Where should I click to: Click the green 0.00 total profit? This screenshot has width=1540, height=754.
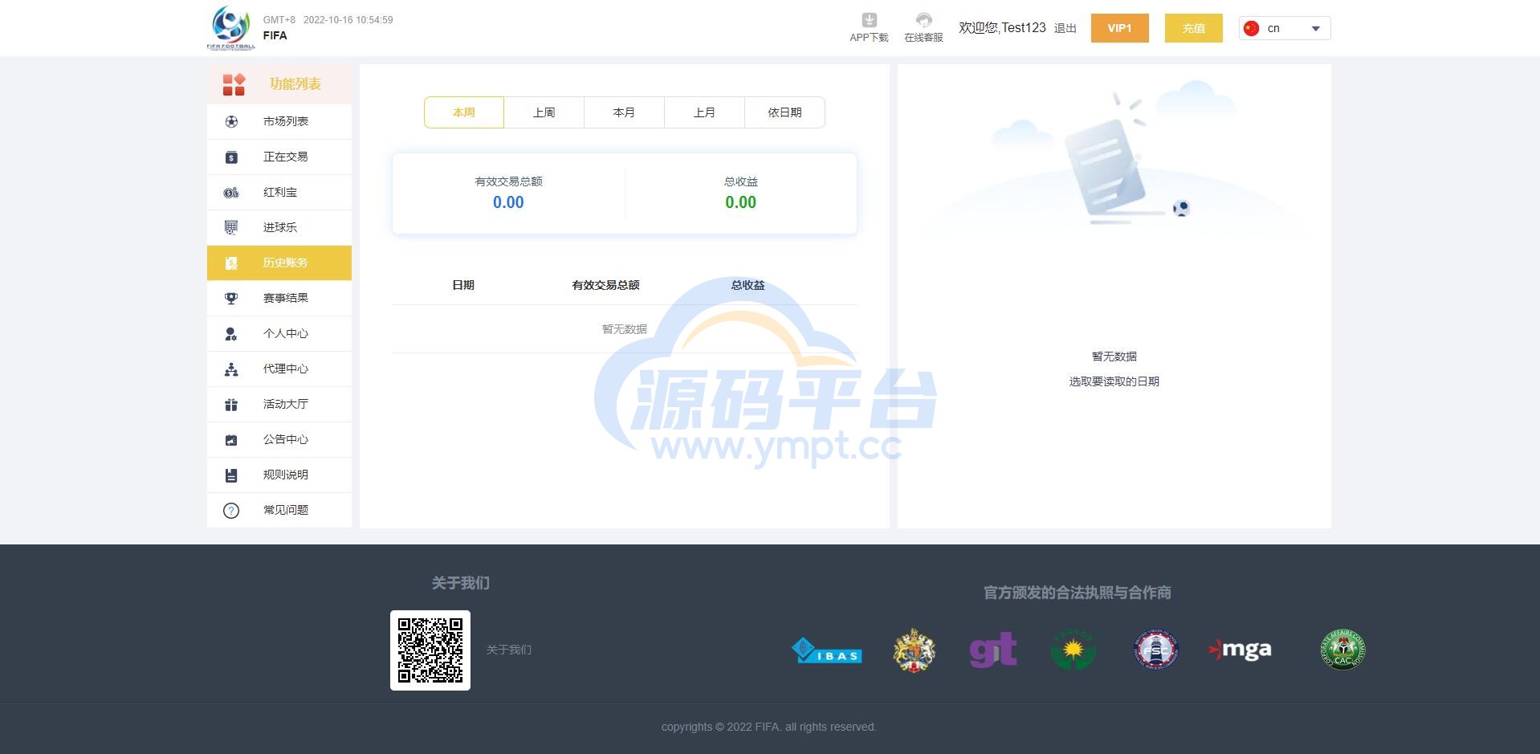pos(740,202)
